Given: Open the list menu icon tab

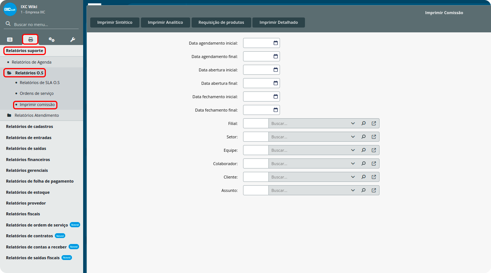Looking at the screenshot, I should click(10, 39).
